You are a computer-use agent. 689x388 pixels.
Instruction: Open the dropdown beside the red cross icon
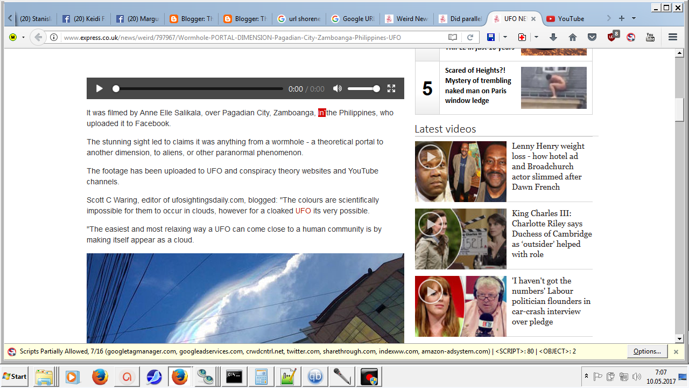pyautogui.click(x=536, y=37)
